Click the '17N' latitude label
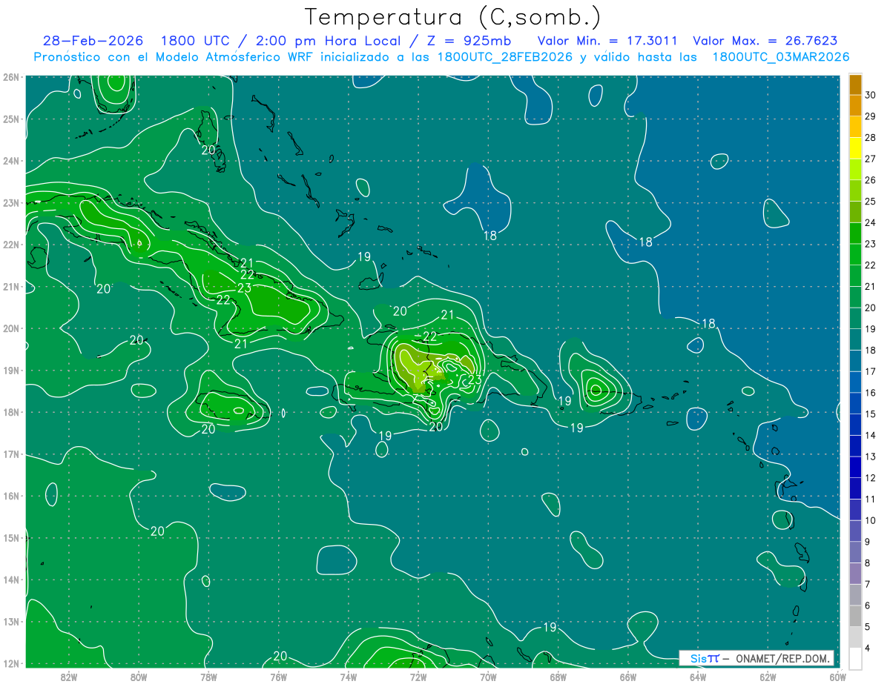Image resolution: width=890 pixels, height=687 pixels. [11, 454]
